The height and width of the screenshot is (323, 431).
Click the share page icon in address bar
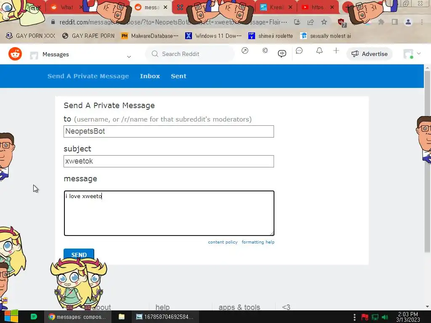(x=311, y=22)
